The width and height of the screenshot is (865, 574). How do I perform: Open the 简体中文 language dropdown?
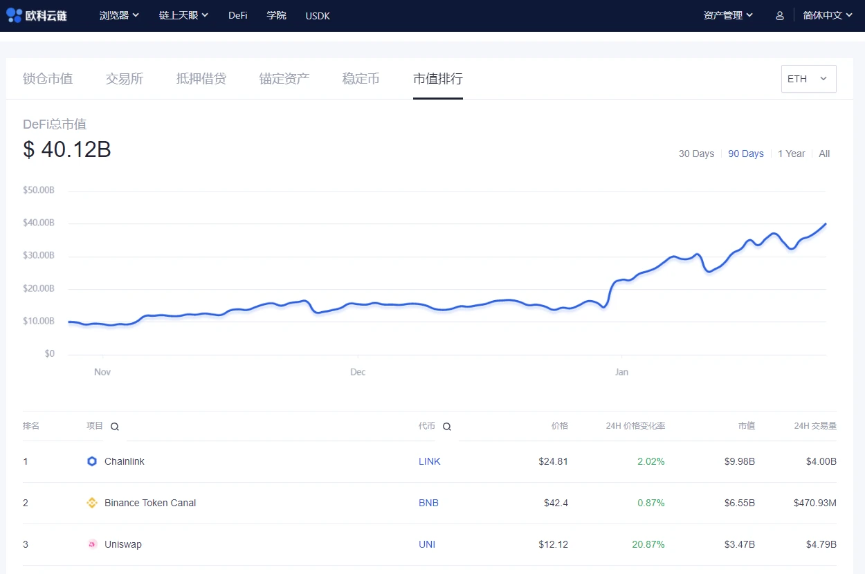[x=828, y=15]
